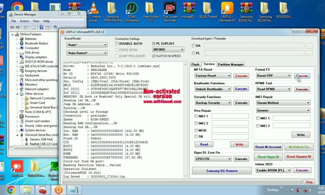Launch iTop Screen Recorder shortcut
The image size is (325, 195).
(170, 12)
